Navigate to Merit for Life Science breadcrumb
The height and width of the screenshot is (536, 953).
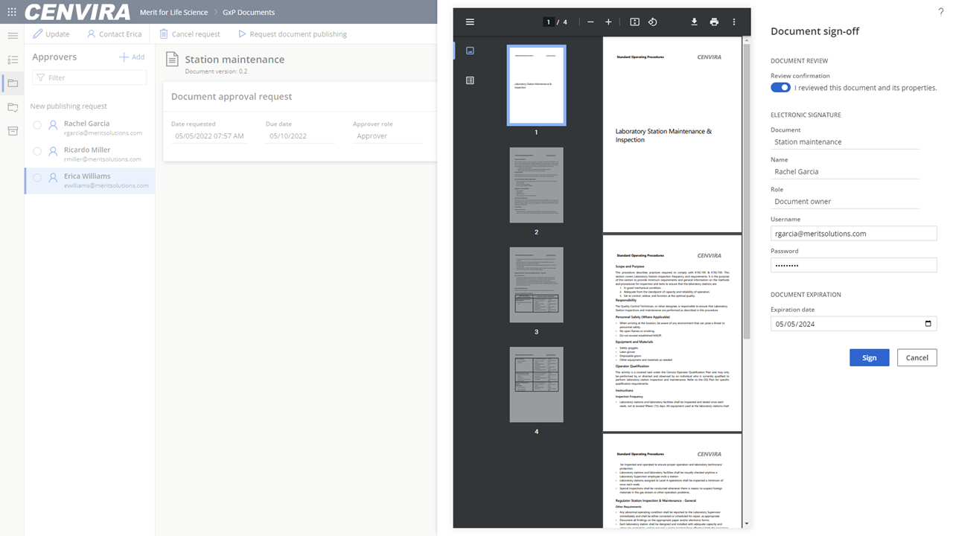coord(173,12)
